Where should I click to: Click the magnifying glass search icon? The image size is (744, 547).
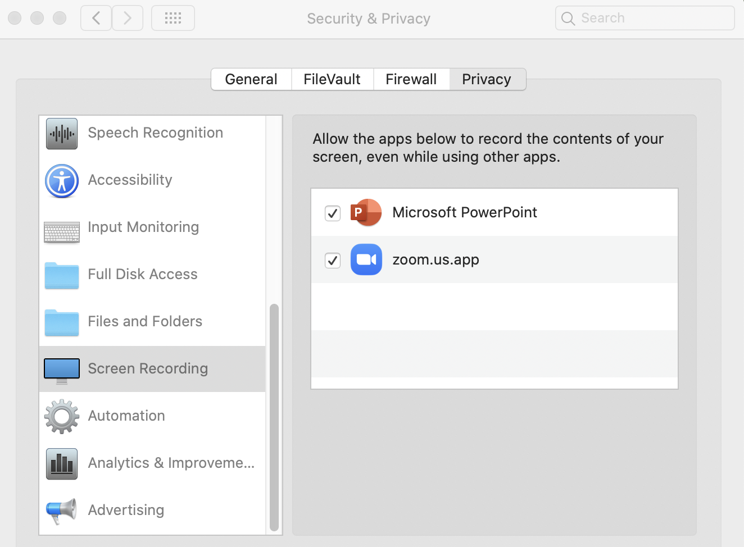pyautogui.click(x=568, y=19)
